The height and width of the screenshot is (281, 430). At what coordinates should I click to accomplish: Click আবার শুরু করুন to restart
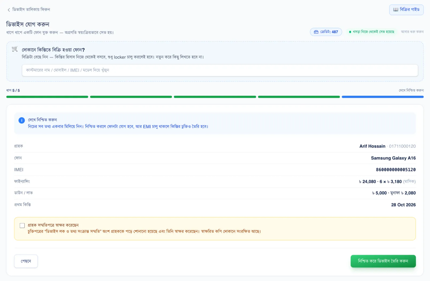[412, 32]
